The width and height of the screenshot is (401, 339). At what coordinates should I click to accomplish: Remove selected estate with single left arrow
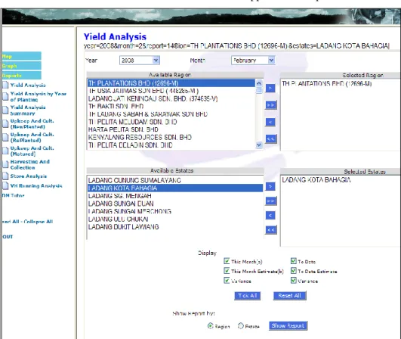[x=270, y=215]
